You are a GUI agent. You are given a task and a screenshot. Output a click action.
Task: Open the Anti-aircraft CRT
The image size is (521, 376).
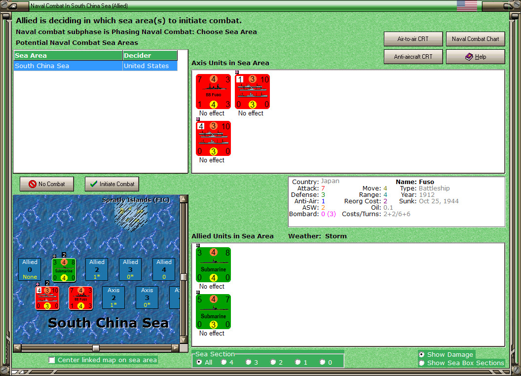coord(413,57)
